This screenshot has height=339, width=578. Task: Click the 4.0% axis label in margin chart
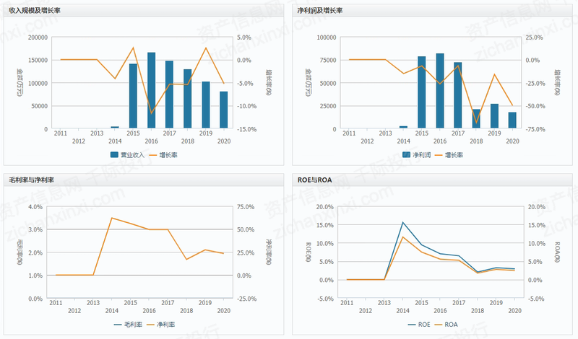click(35, 207)
